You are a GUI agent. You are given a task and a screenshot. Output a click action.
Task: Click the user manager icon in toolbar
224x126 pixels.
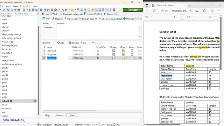30,10
